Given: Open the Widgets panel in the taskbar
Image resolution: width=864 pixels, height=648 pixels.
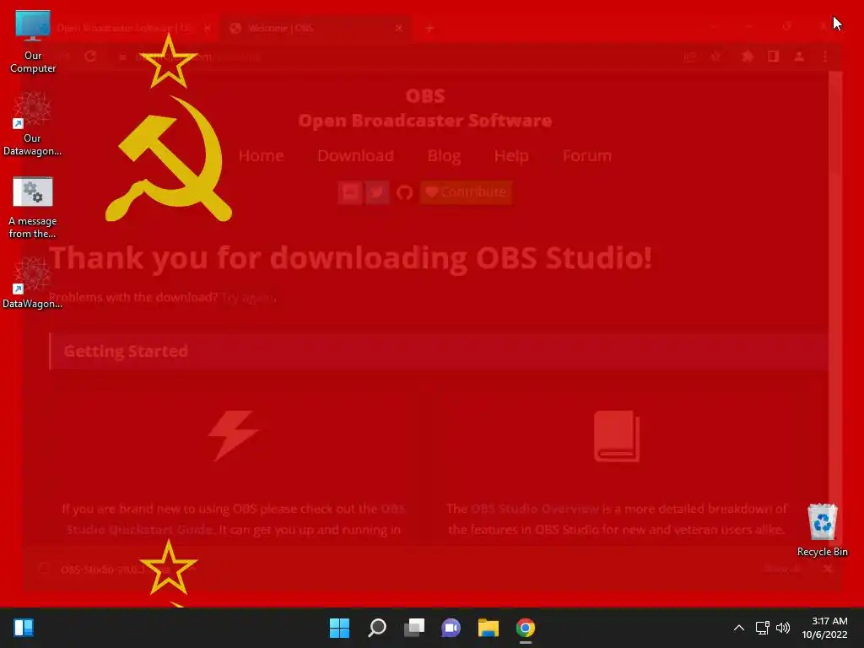Looking at the screenshot, I should point(24,628).
